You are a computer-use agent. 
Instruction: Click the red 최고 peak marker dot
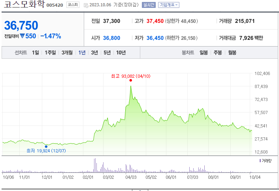click(x=130, y=81)
